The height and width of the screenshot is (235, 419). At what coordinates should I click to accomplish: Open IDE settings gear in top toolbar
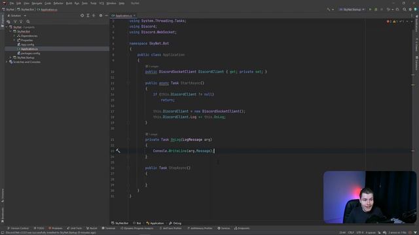click(410, 10)
